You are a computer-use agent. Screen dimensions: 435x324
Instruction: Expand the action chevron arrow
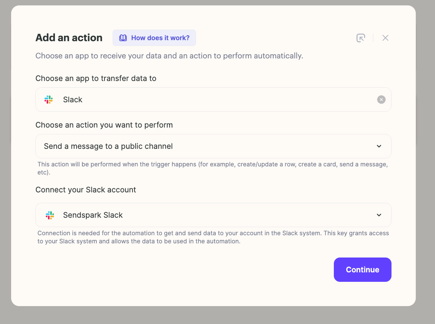[379, 146]
